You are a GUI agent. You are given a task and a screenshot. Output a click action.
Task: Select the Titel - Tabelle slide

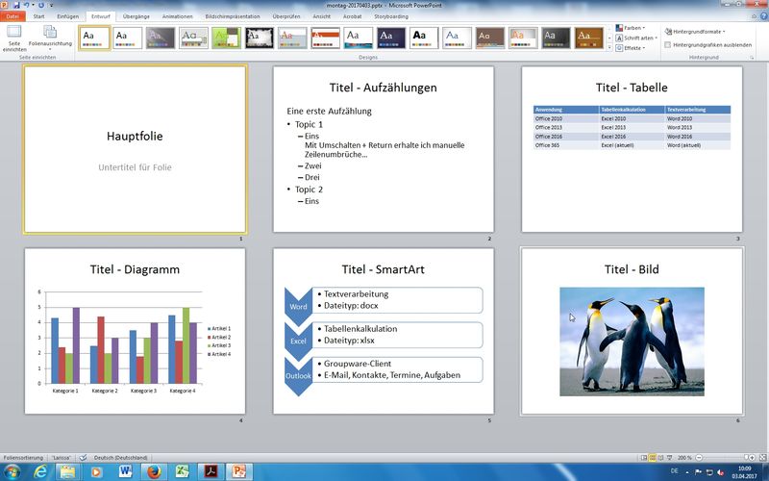coord(632,149)
